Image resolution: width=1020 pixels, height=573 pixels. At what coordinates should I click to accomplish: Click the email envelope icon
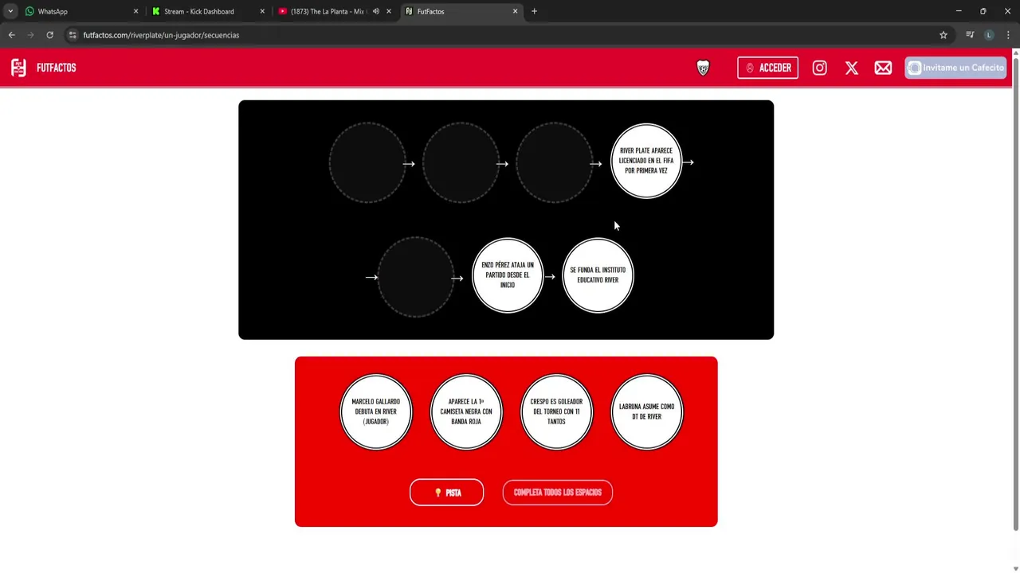click(883, 68)
